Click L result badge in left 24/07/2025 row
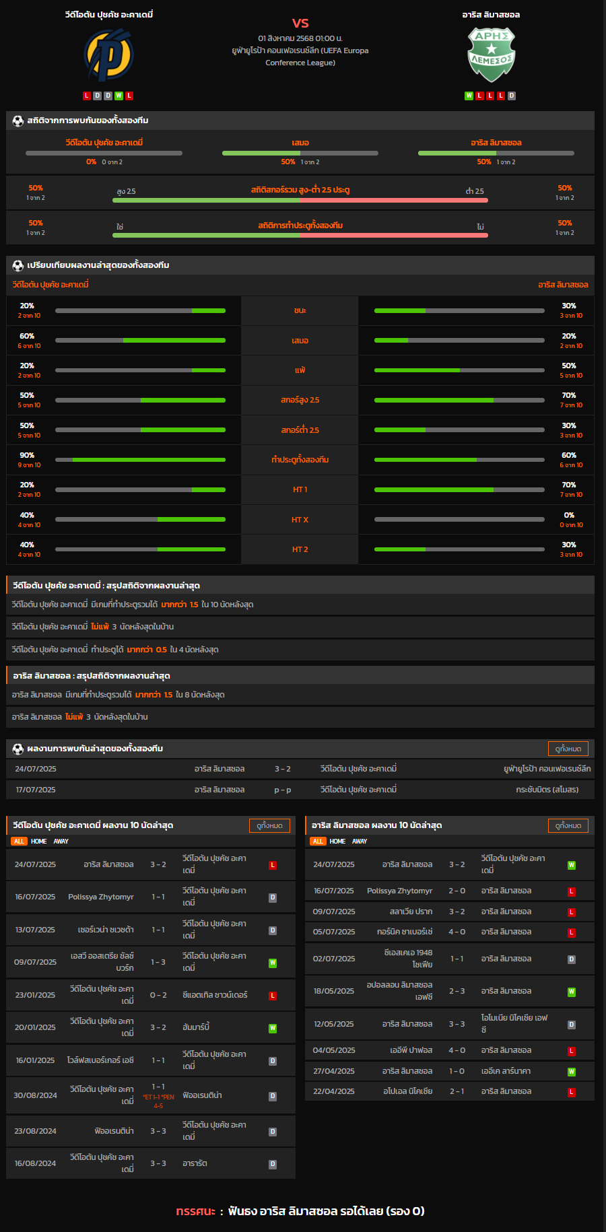606x1232 pixels. (273, 865)
